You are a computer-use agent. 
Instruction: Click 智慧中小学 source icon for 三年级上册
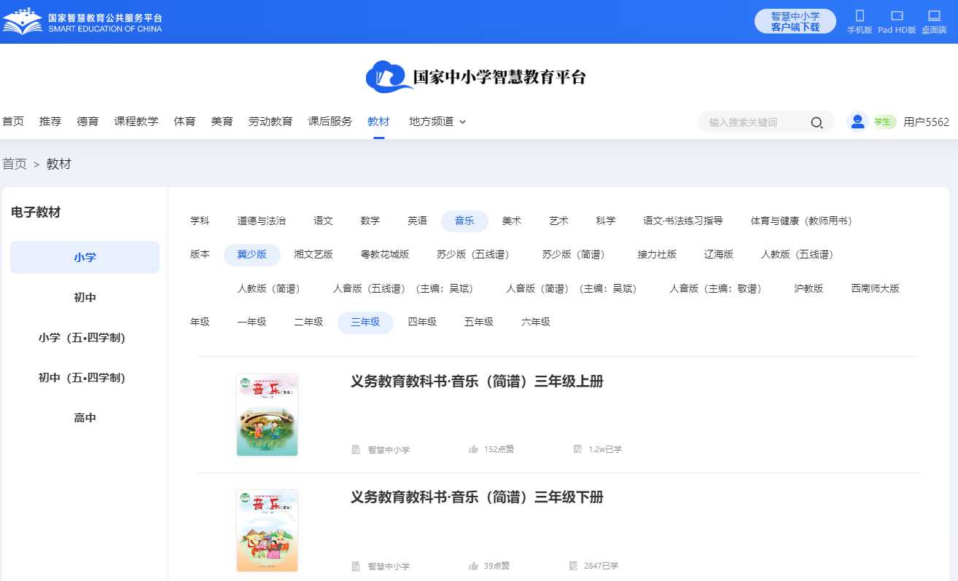coord(356,449)
